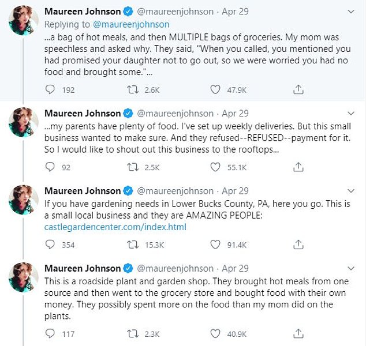Viewport: 366px width, 346px height.
Task: Share the 'bag of hot meals' tweet
Action: (x=298, y=89)
